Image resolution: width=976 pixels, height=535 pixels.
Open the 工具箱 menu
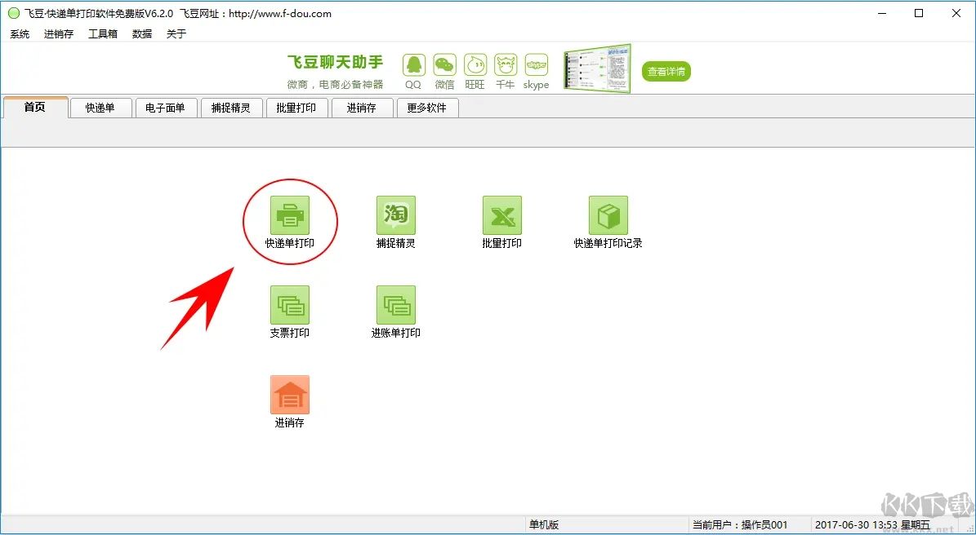(x=103, y=34)
